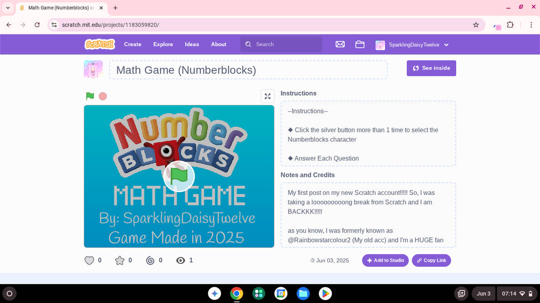Open Chrome three-dot menu
The height and width of the screenshot is (303, 540).
point(531,25)
